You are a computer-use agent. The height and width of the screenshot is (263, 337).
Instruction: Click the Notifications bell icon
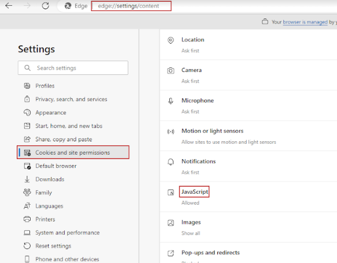tap(171, 162)
